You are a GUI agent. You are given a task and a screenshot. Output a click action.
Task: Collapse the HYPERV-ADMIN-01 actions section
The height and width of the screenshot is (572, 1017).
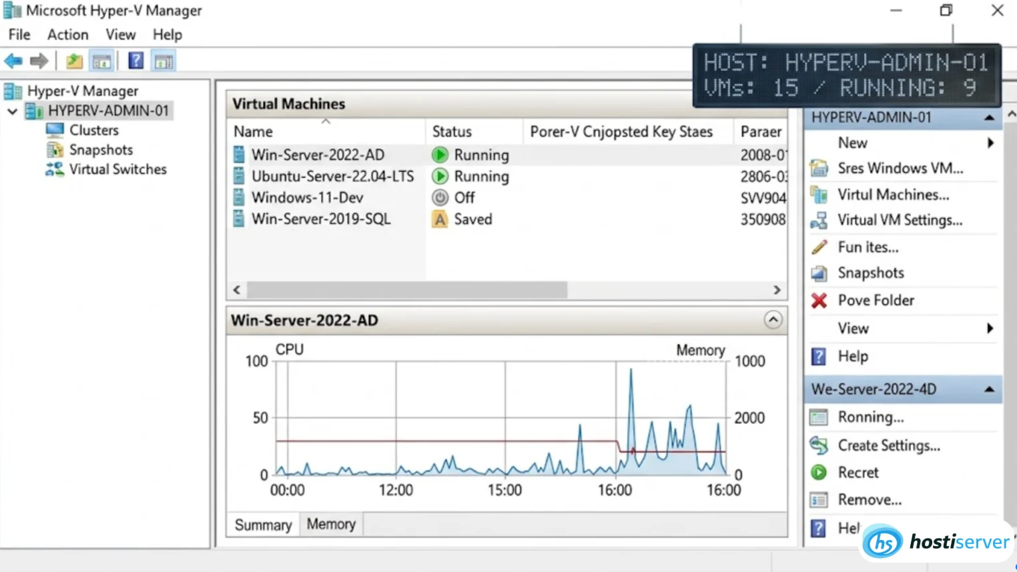[989, 118]
